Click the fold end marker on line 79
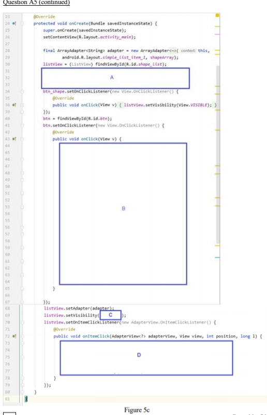This screenshot has width=267, height=415. [22, 385]
